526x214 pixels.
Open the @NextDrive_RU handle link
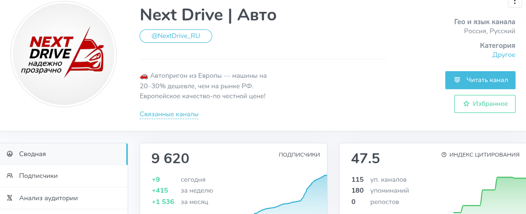[176, 36]
